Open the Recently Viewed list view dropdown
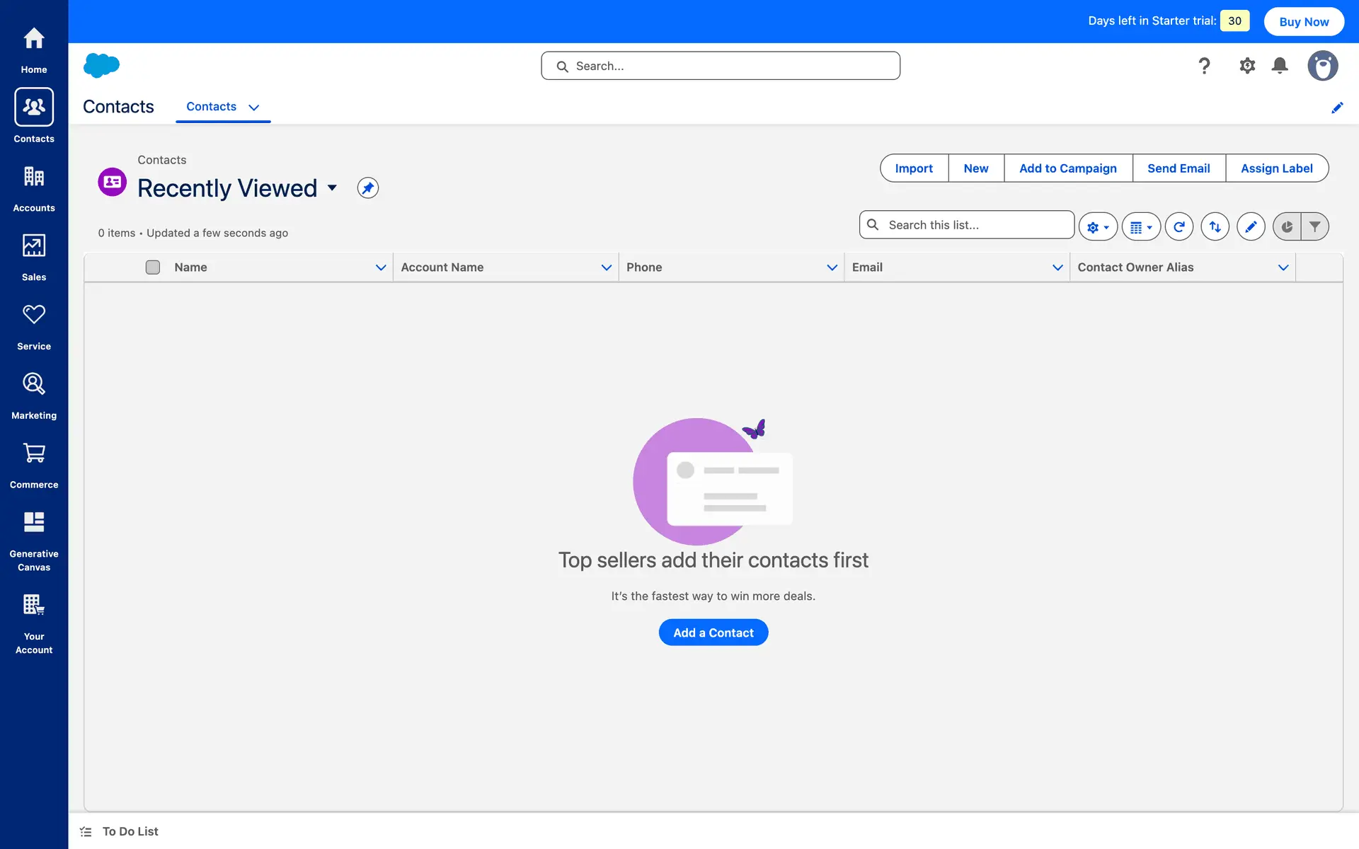This screenshot has width=1359, height=849. click(332, 188)
